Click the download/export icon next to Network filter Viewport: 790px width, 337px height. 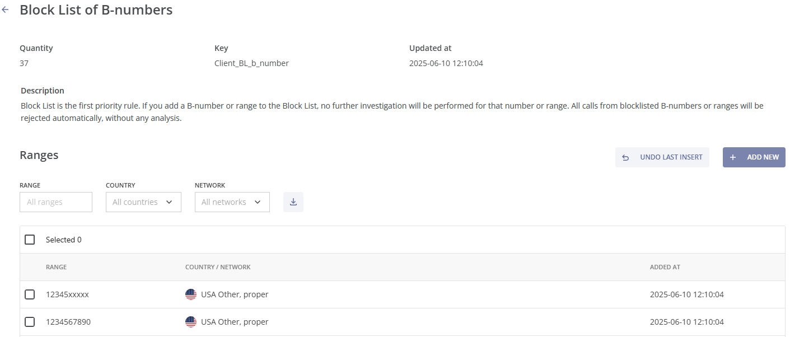pyautogui.click(x=293, y=202)
